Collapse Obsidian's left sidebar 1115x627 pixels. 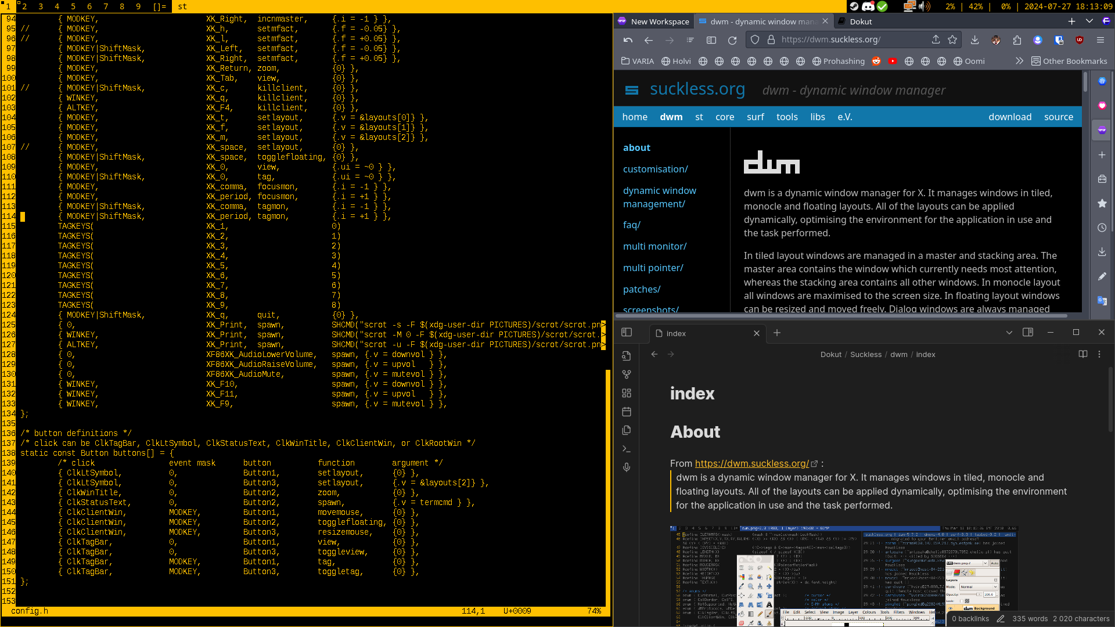627,333
